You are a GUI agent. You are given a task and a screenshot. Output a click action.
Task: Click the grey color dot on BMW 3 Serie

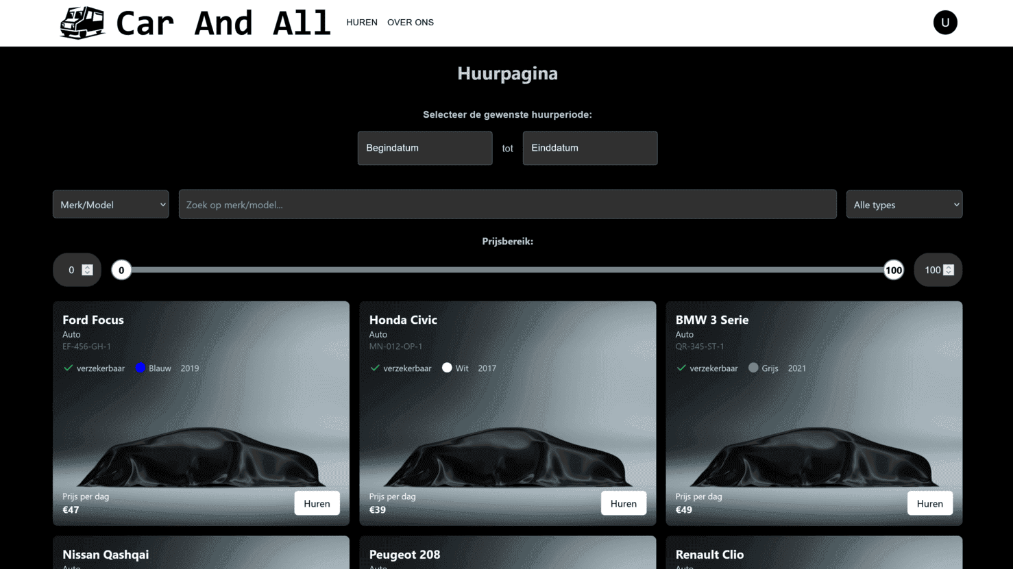click(x=753, y=368)
